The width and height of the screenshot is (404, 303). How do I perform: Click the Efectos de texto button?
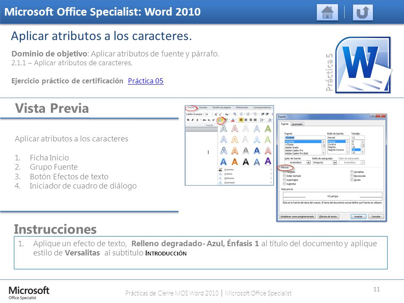click(328, 216)
